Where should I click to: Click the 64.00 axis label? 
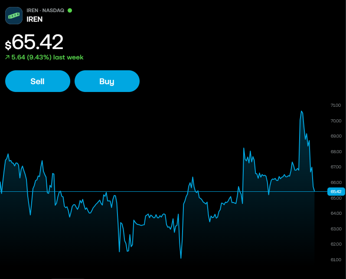[336, 213]
